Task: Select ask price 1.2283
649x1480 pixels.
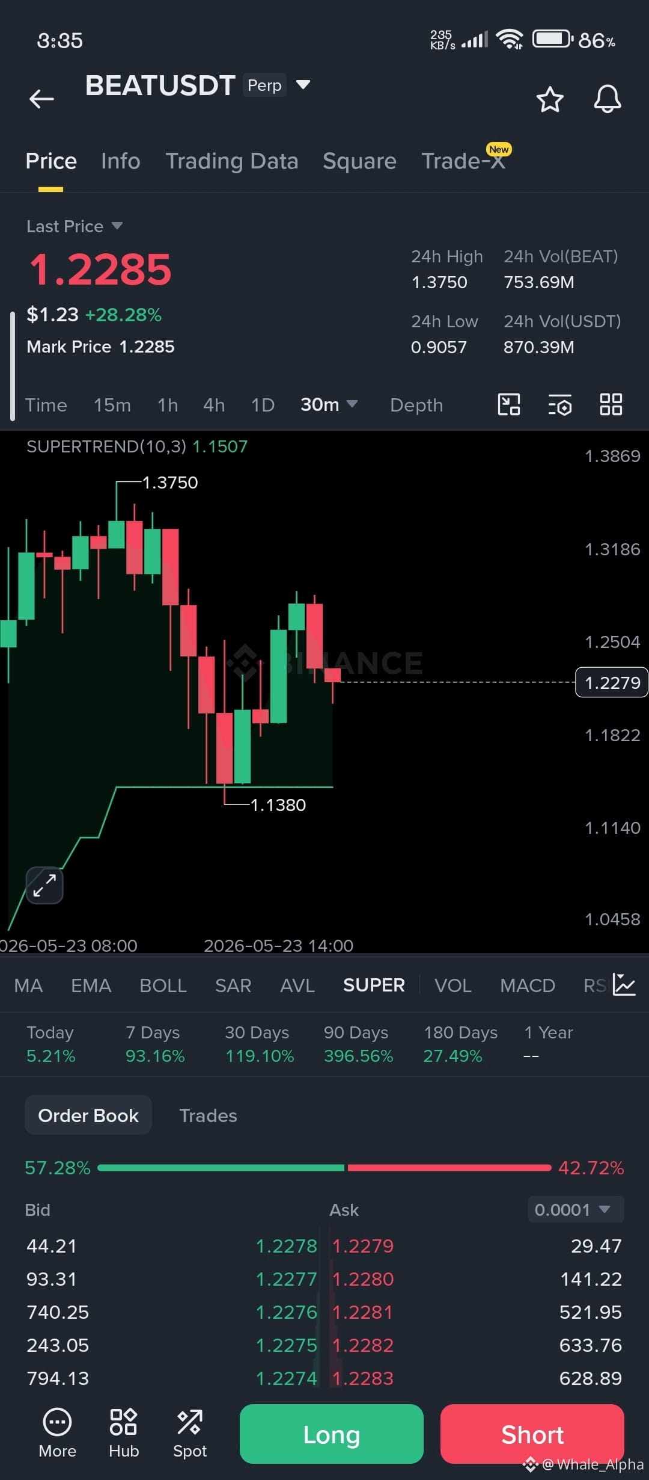Action: [x=363, y=1378]
